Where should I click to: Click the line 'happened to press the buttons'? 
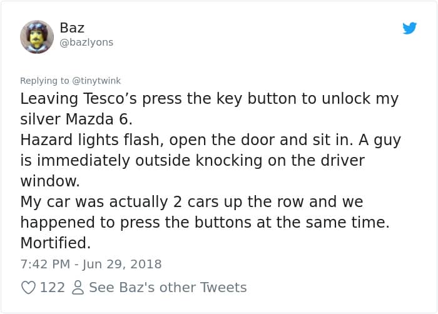pyautogui.click(x=205, y=223)
